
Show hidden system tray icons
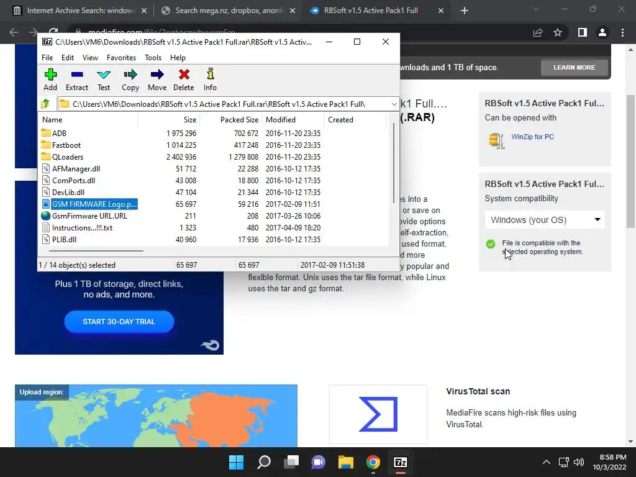pyautogui.click(x=547, y=462)
